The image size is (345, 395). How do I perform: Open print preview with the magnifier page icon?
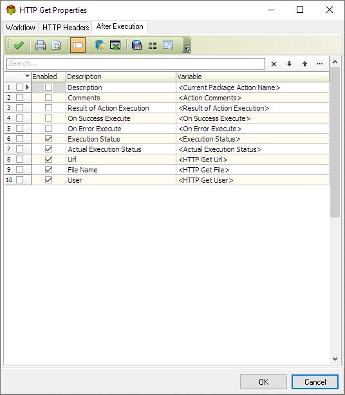[56, 45]
